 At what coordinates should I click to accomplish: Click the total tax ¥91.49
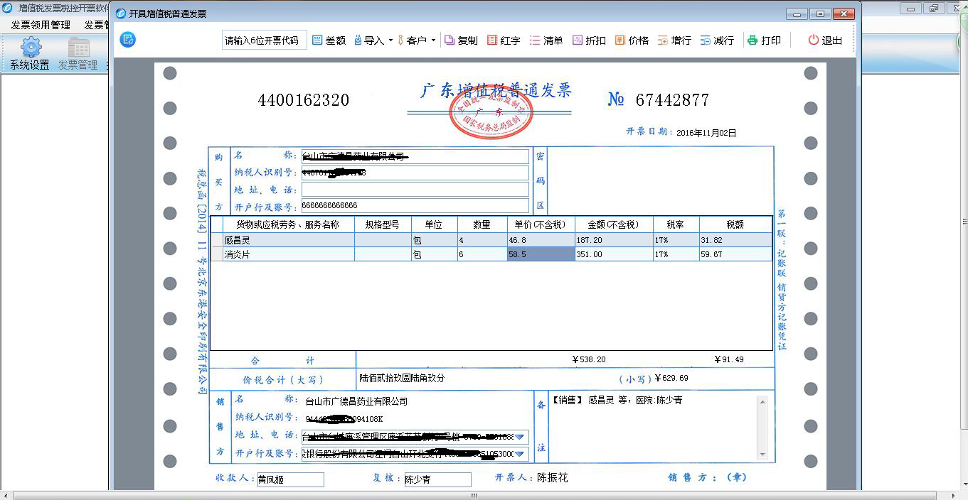tap(728, 360)
